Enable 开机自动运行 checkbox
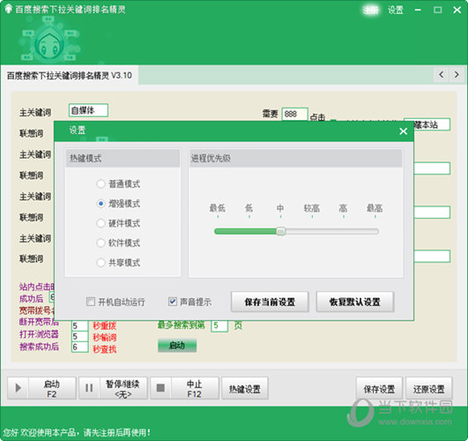Image resolution: width=468 pixels, height=441 pixels. coord(91,302)
